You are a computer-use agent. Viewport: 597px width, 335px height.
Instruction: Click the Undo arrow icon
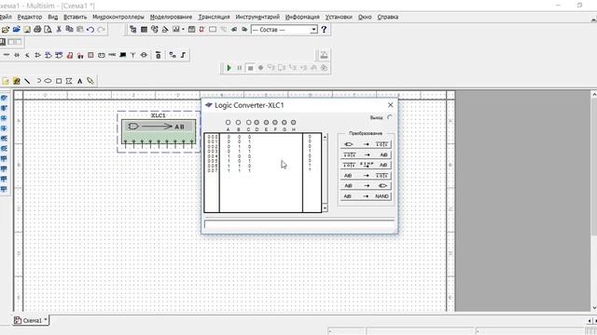tap(90, 30)
